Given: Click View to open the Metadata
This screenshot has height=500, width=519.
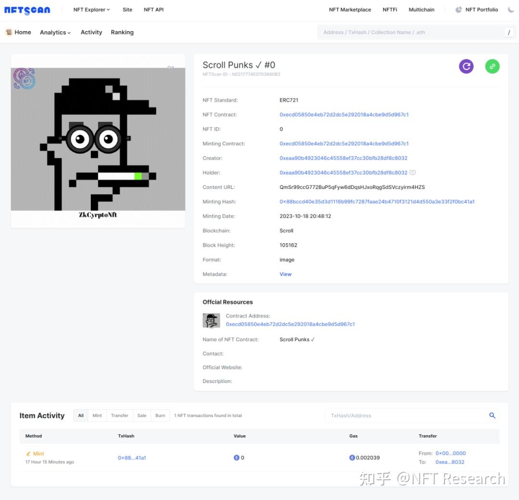Looking at the screenshot, I should 285,274.
